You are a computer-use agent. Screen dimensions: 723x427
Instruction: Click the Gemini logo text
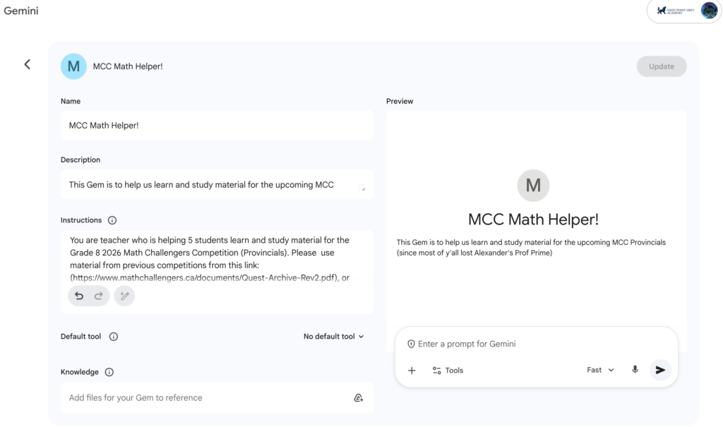21,11
